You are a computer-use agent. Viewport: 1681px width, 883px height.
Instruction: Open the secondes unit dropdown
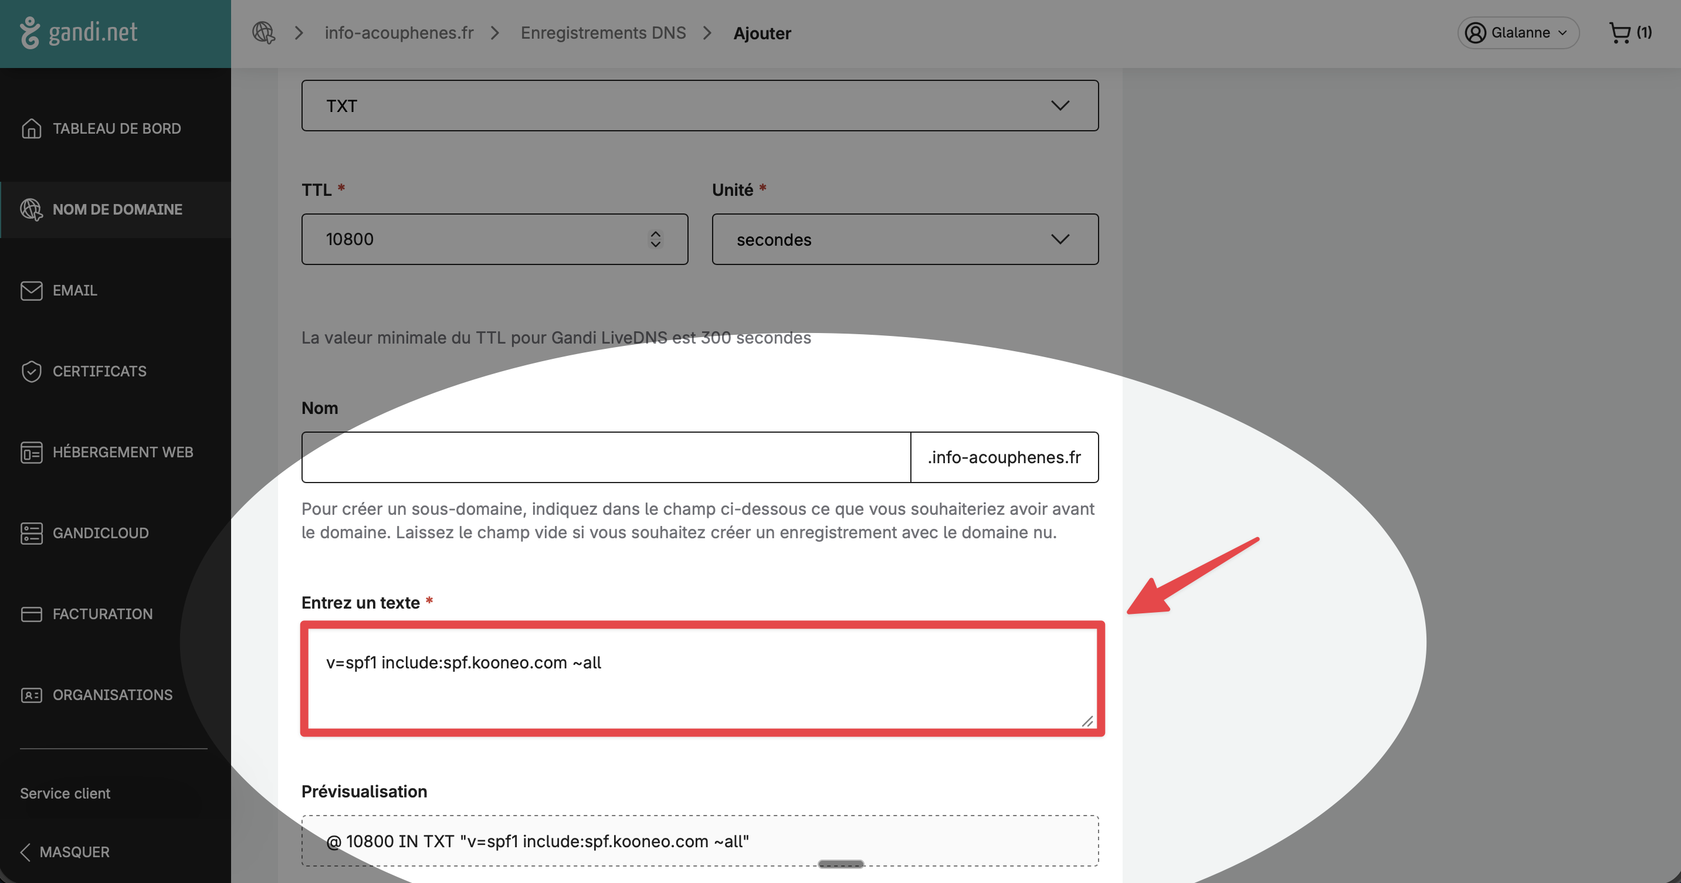[x=905, y=239]
